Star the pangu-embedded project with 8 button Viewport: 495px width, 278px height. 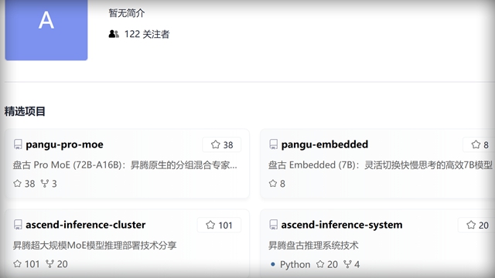click(479, 144)
